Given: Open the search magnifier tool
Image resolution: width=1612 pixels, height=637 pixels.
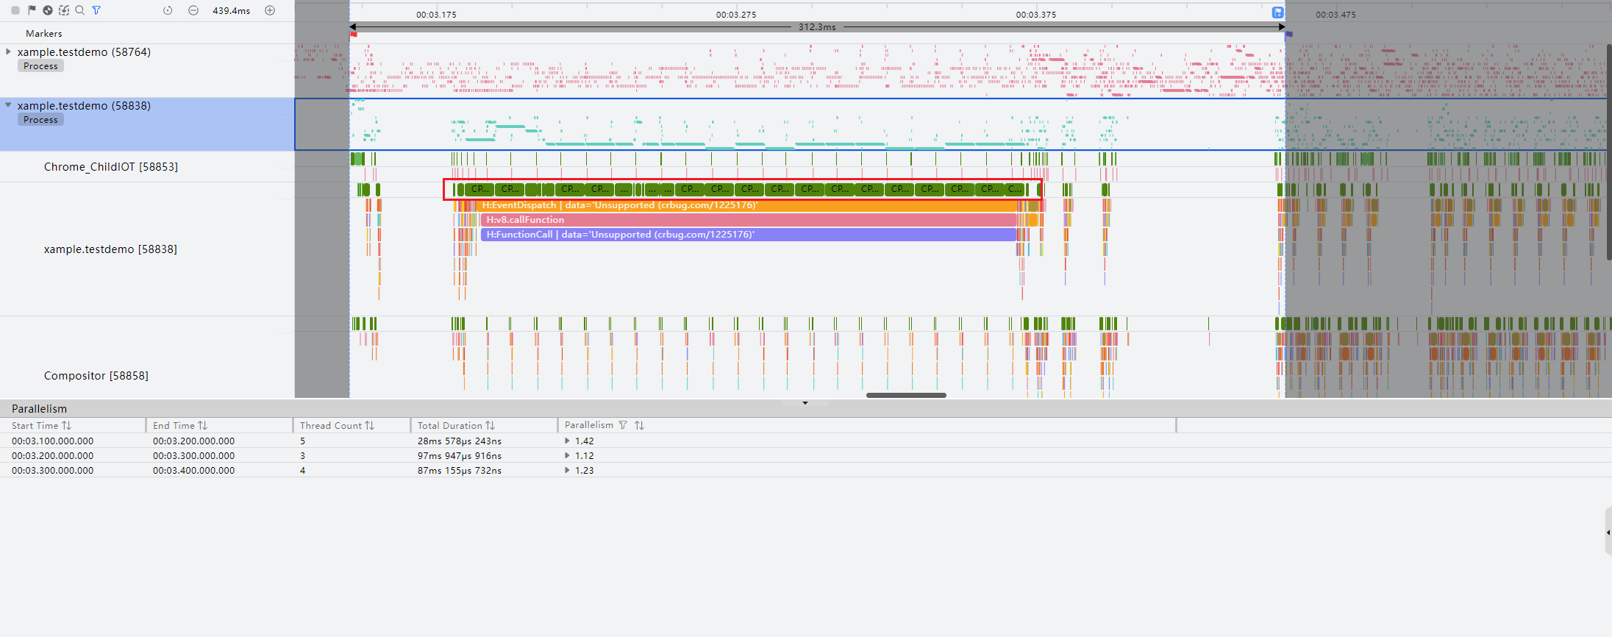Looking at the screenshot, I should coord(79,10).
